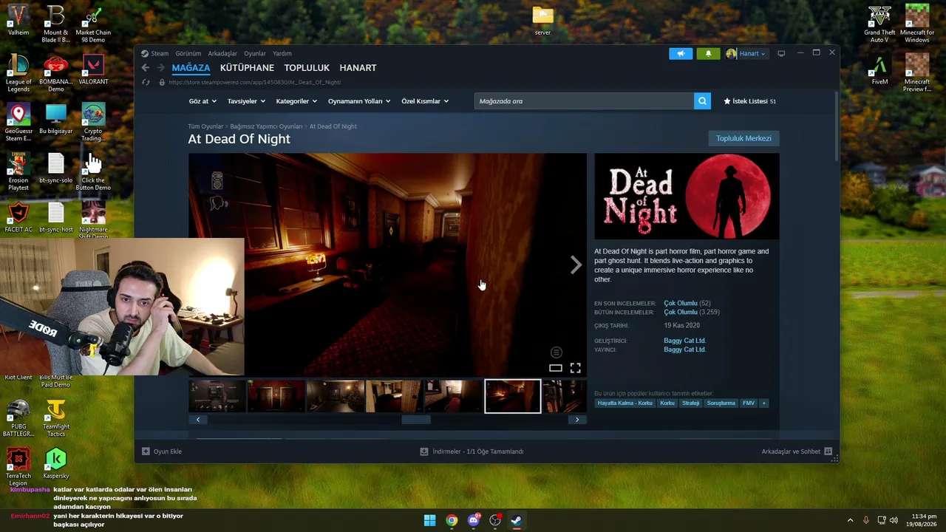Open developer link Baggy Cat Ltd.
Viewport: 946px width, 532px height.
point(684,341)
